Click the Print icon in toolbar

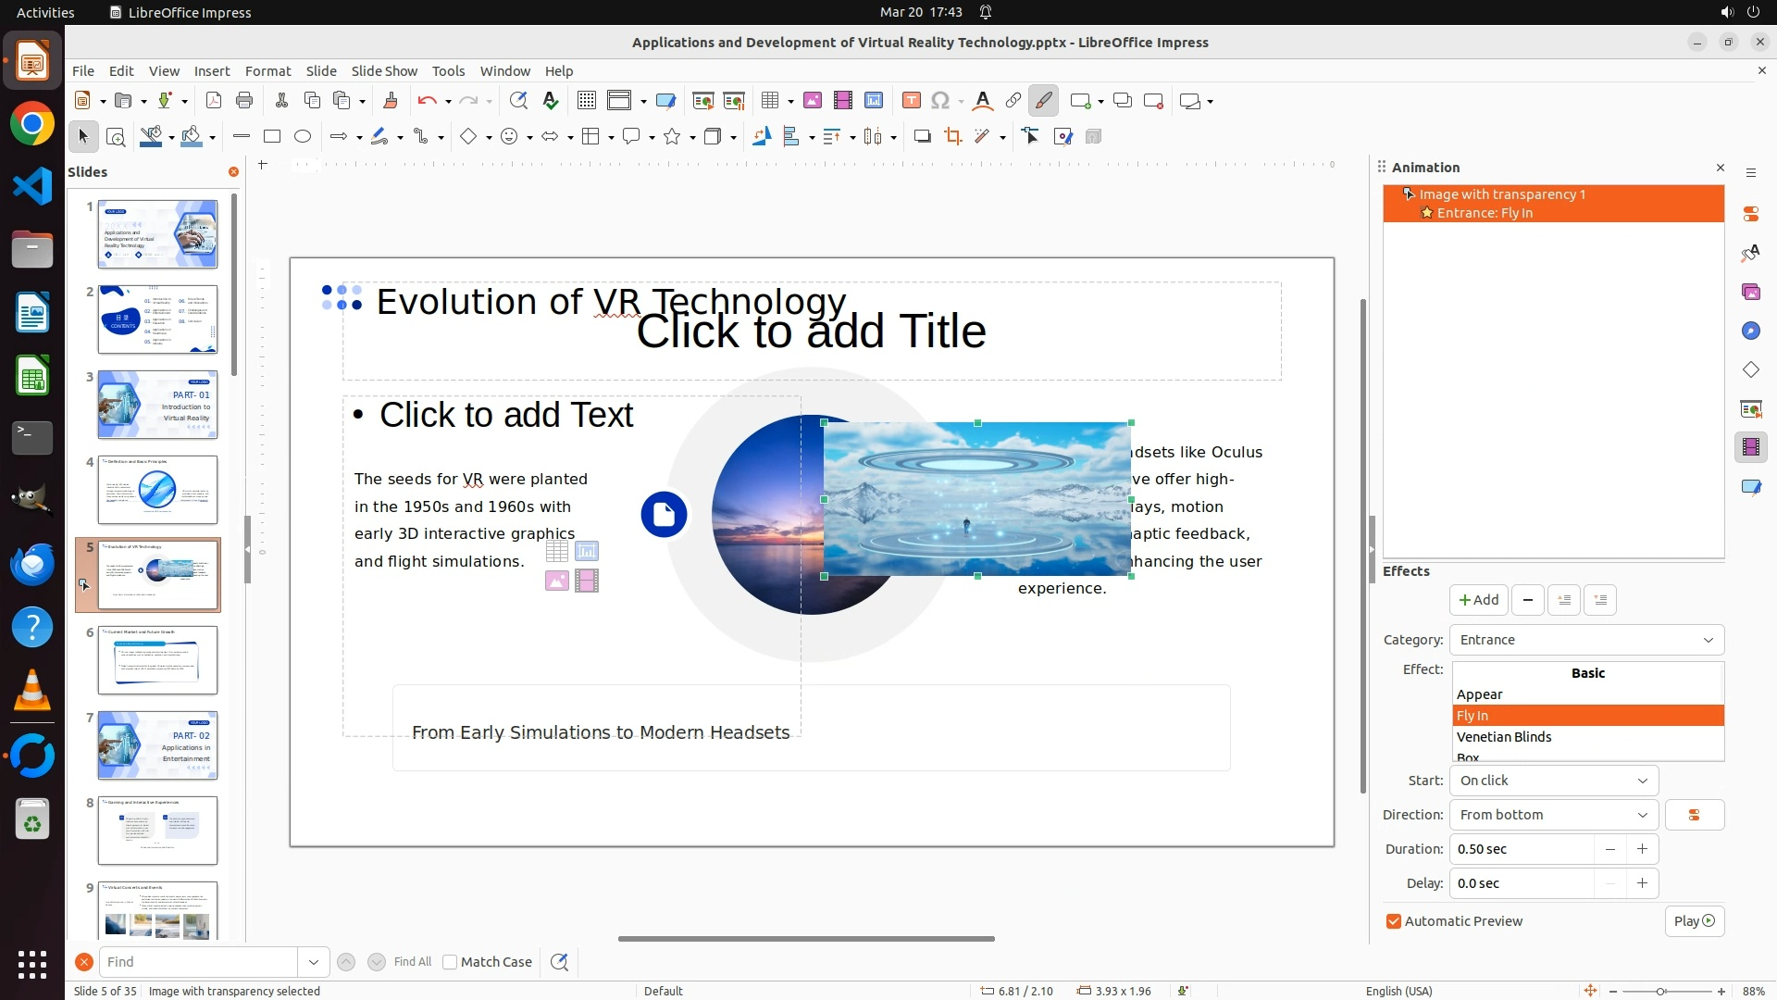tap(244, 101)
